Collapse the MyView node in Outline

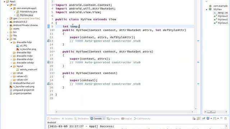207,9
